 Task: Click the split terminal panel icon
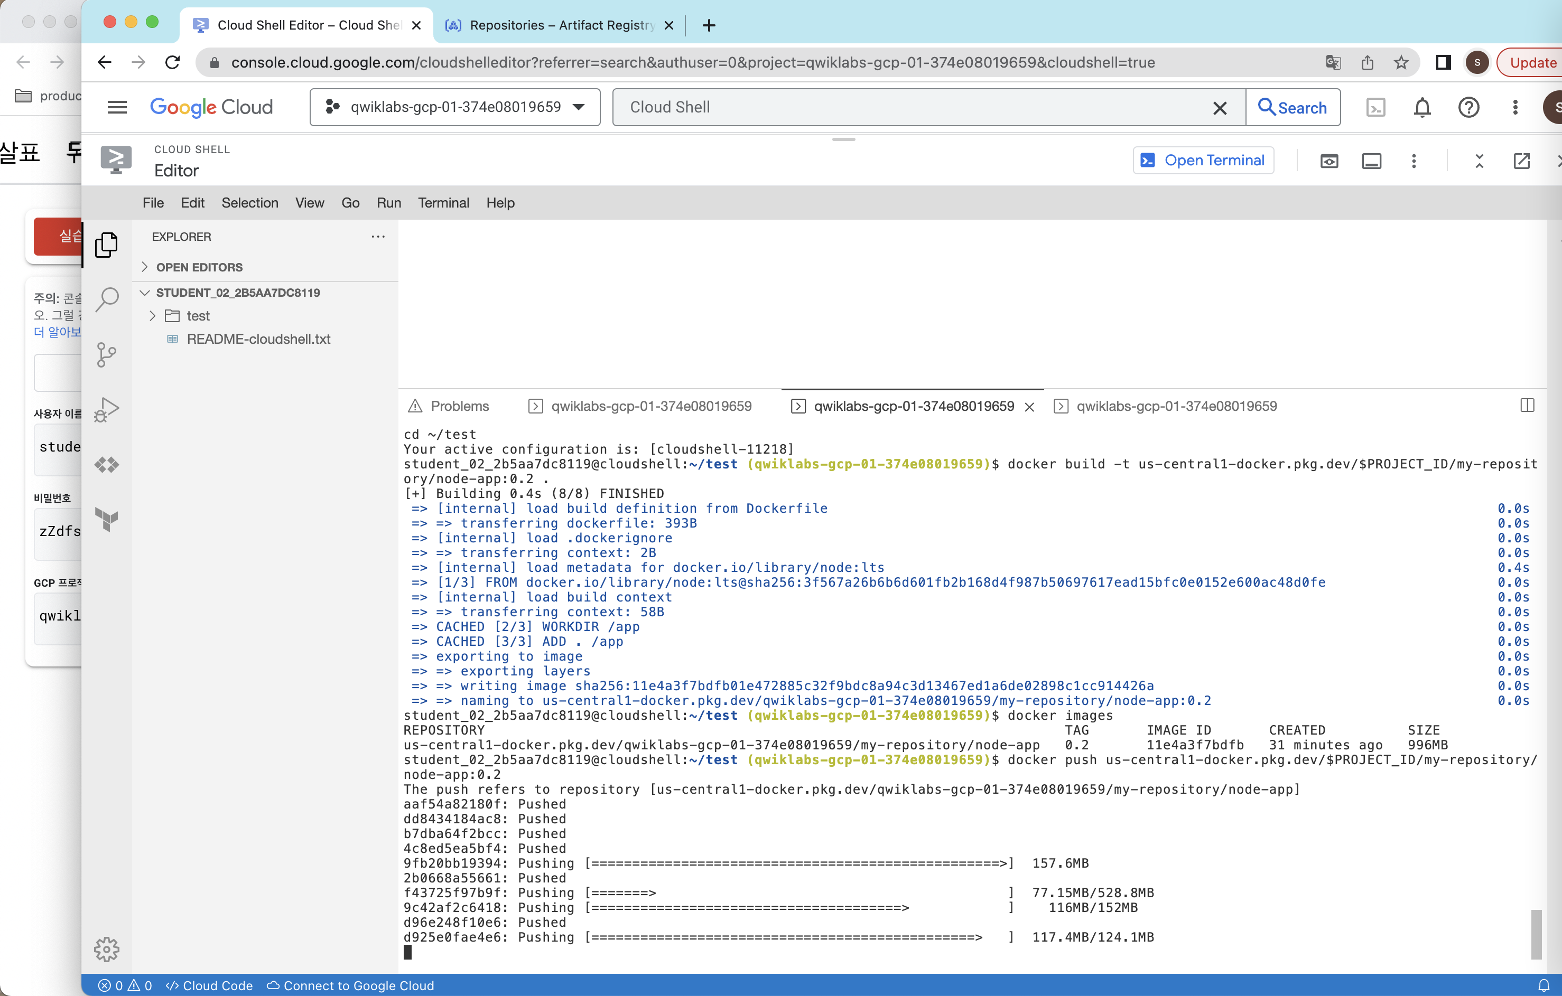coord(1527,405)
